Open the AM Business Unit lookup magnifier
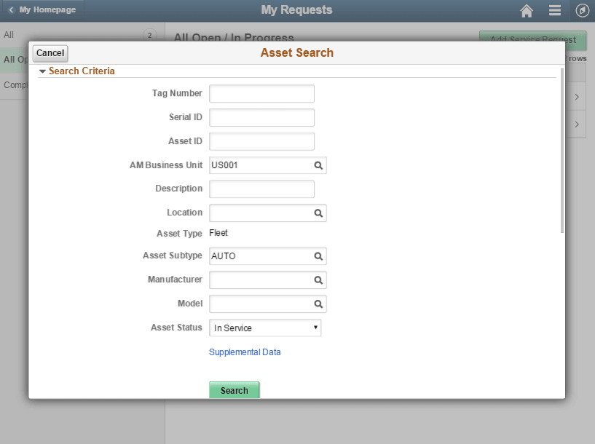595x444 pixels. [318, 165]
